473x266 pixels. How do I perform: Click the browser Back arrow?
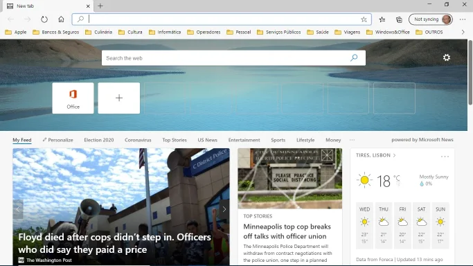(x=11, y=19)
